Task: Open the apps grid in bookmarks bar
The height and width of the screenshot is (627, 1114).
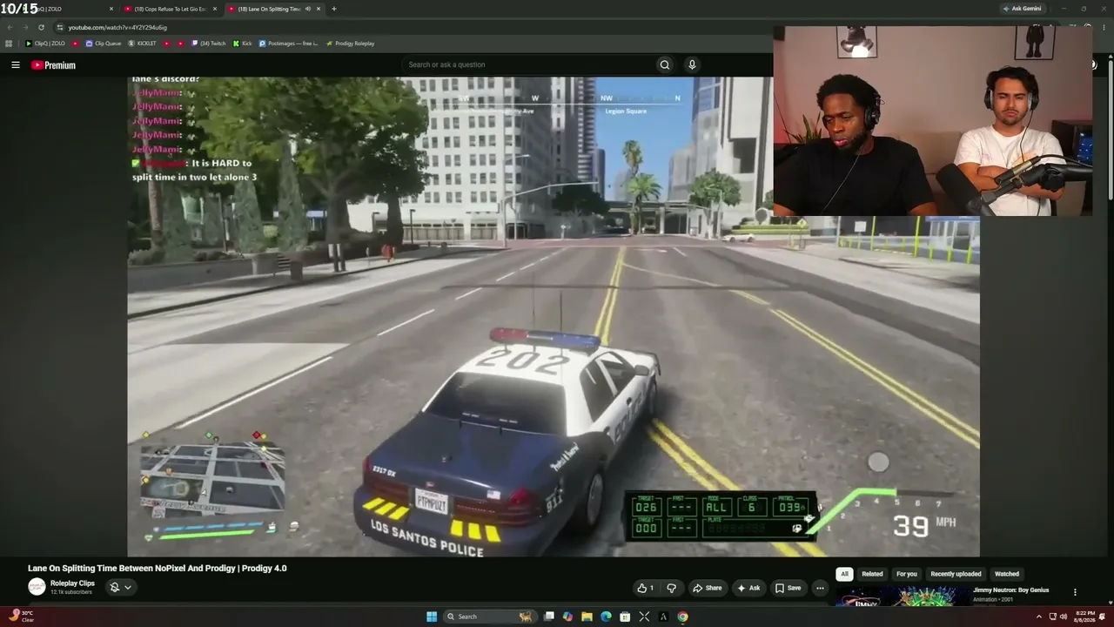Action: click(9, 44)
